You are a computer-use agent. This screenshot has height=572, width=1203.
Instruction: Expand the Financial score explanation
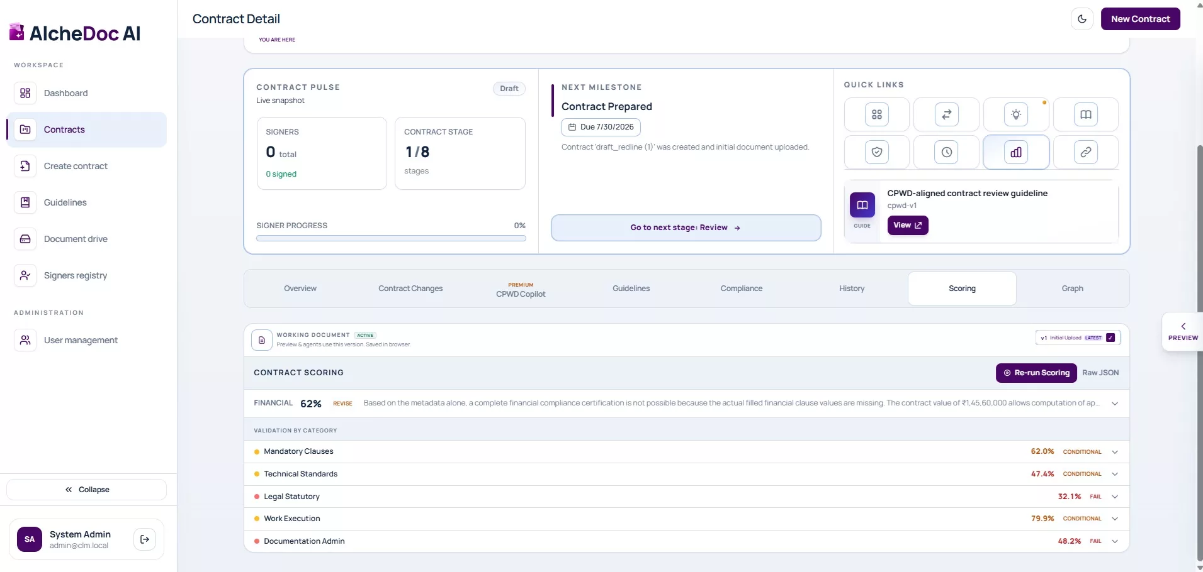pos(1115,404)
